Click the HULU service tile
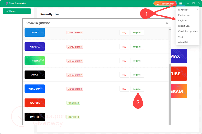The image size is (202, 134). (35, 61)
